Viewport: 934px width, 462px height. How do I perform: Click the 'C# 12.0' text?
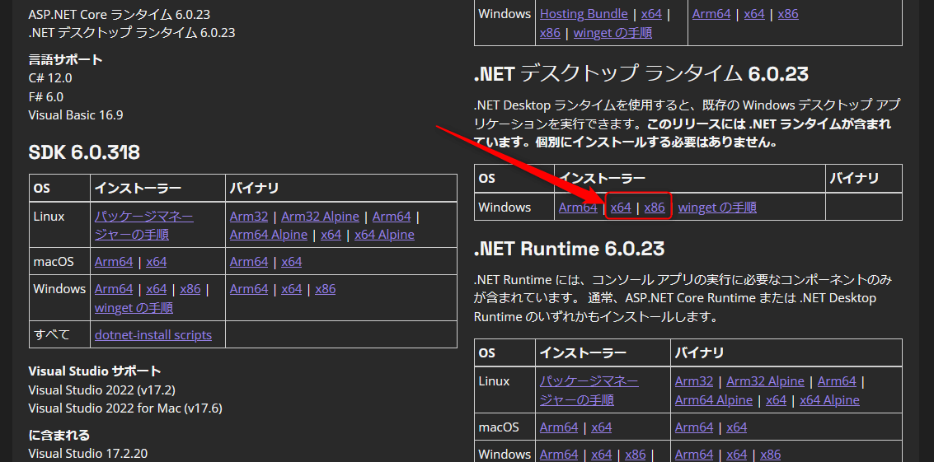click(x=50, y=78)
